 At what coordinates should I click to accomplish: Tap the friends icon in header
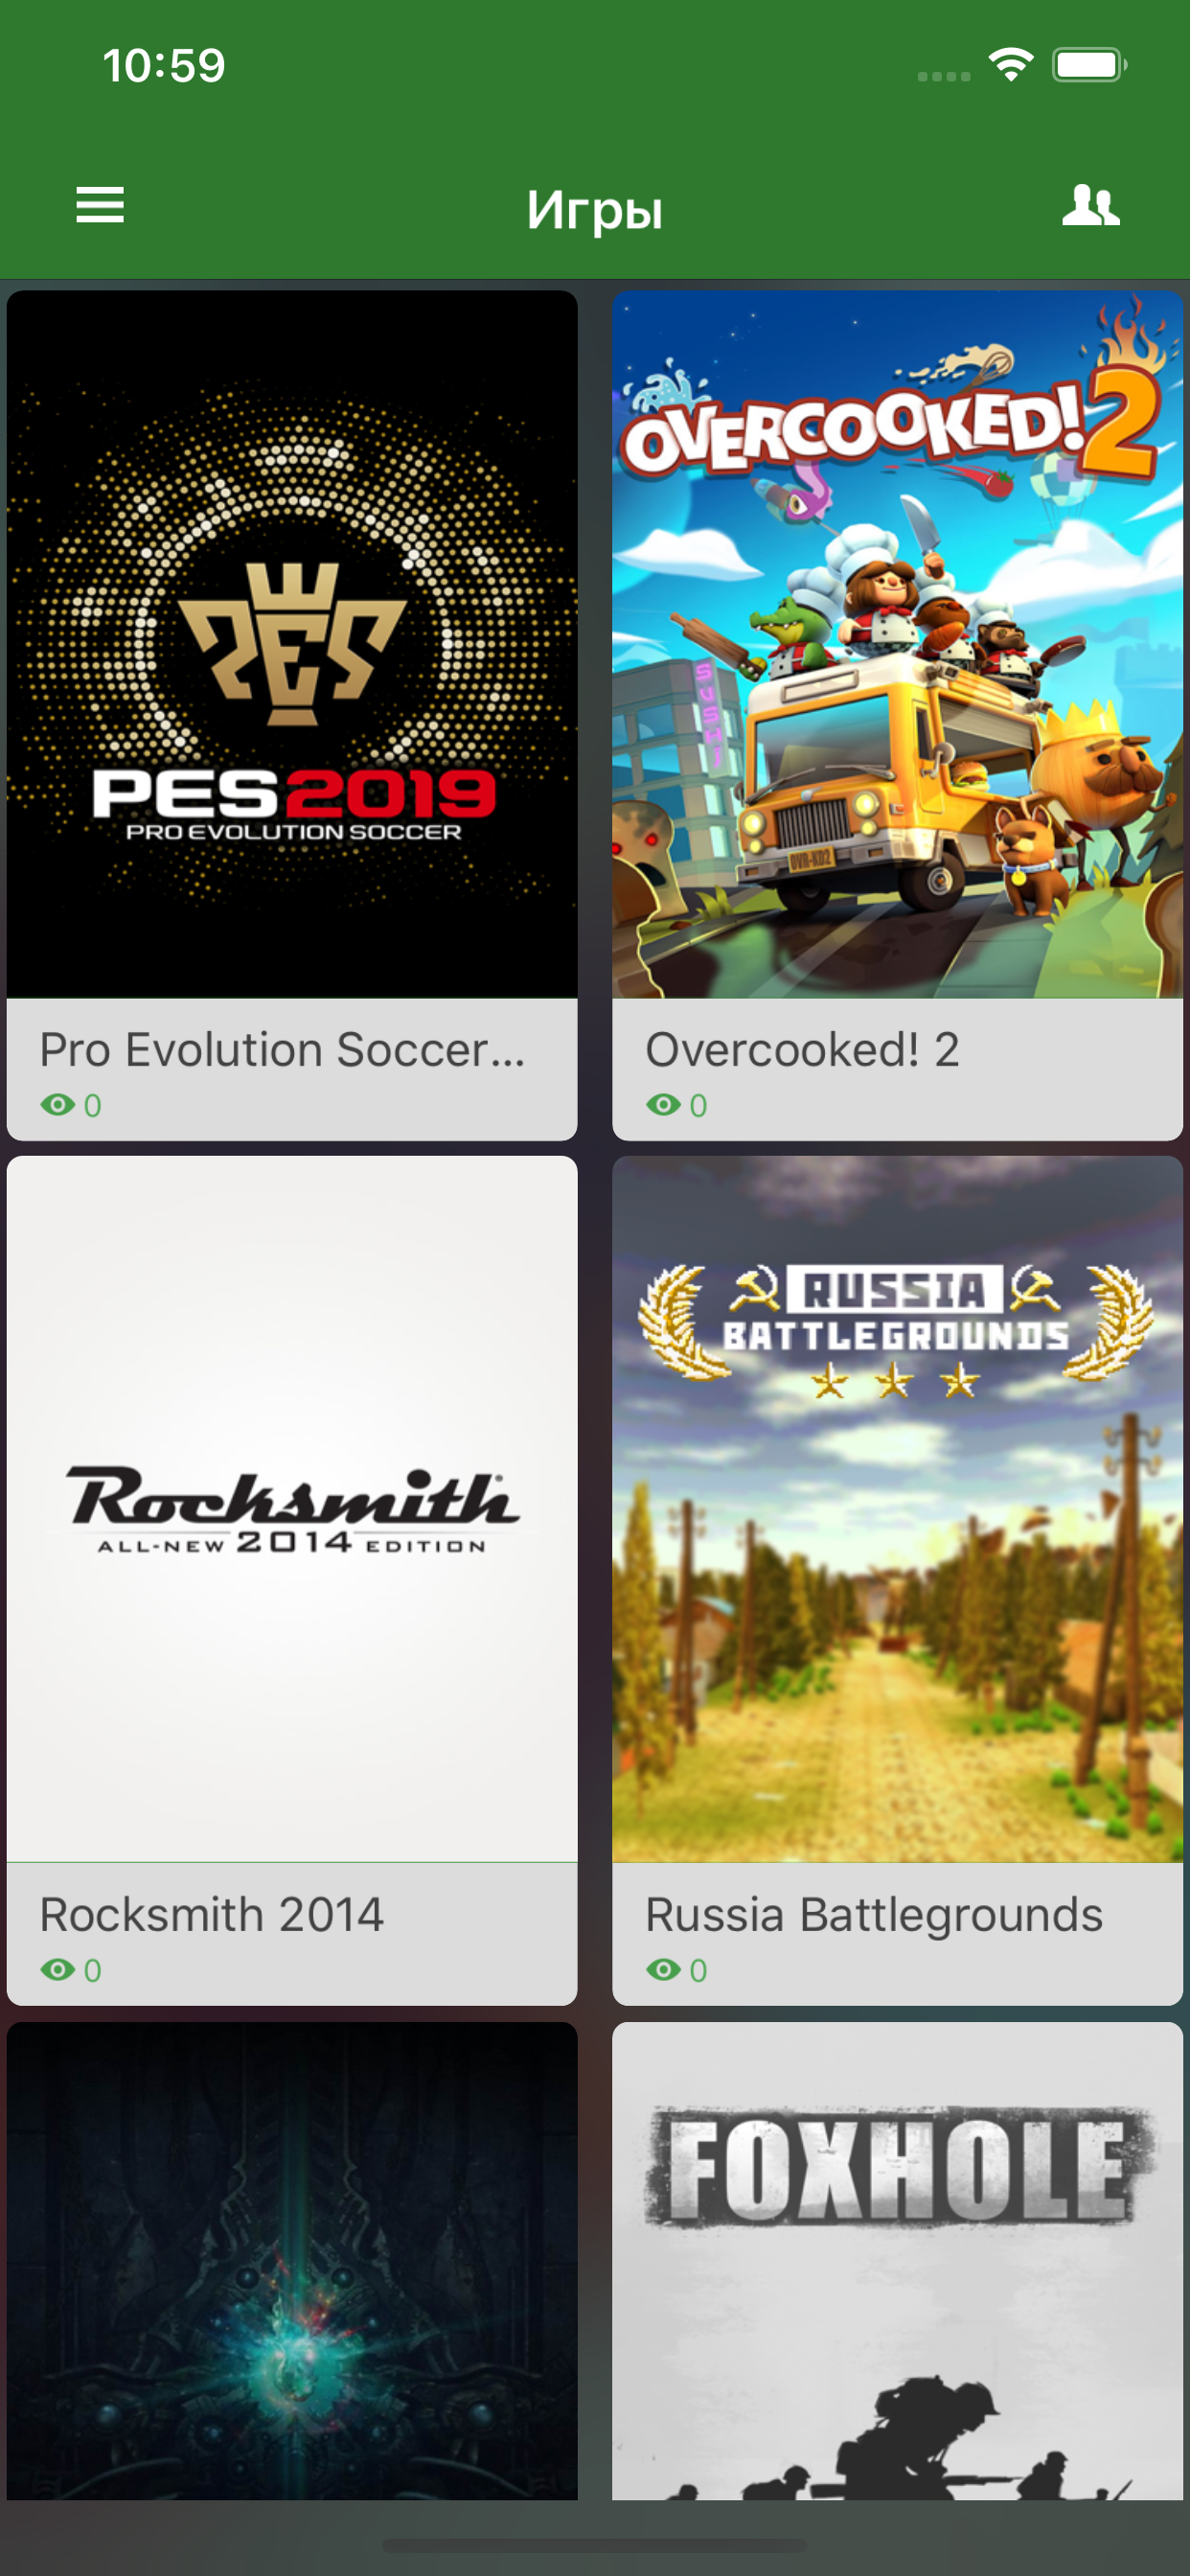[1090, 205]
